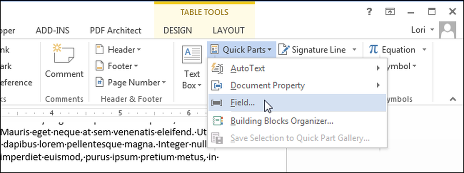
Task: Click the Text Box icon
Action: point(192,54)
